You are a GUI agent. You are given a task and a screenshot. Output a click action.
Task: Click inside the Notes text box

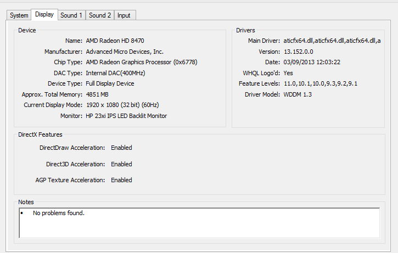pos(199,223)
